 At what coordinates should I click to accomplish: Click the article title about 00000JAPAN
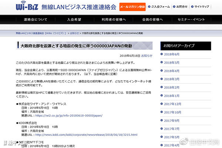(x=76, y=46)
